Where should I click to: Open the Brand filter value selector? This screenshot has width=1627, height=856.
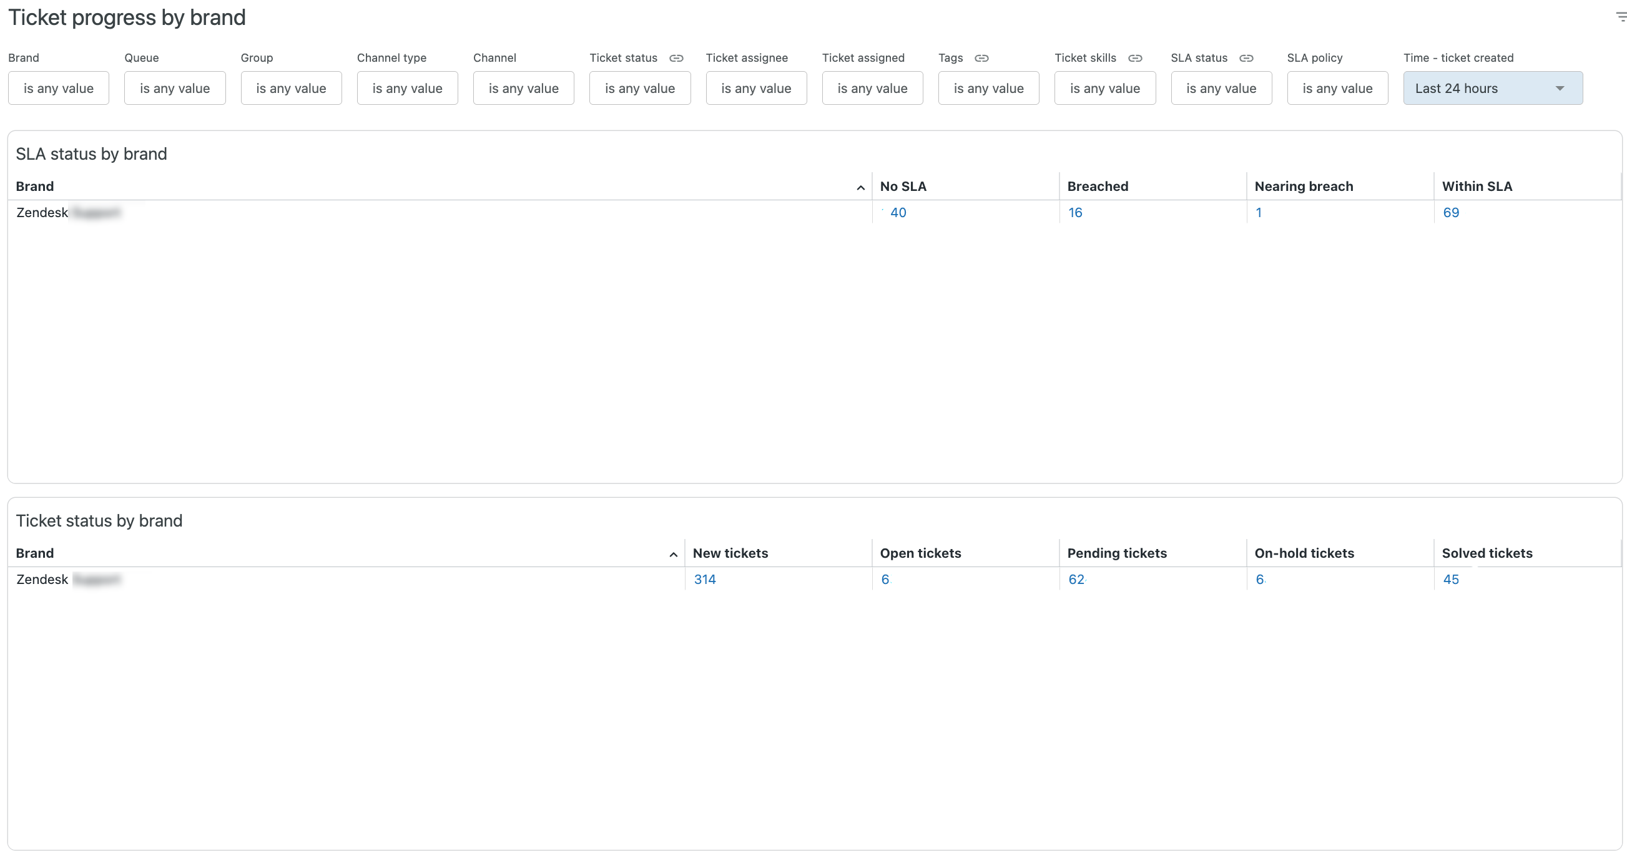click(x=58, y=89)
